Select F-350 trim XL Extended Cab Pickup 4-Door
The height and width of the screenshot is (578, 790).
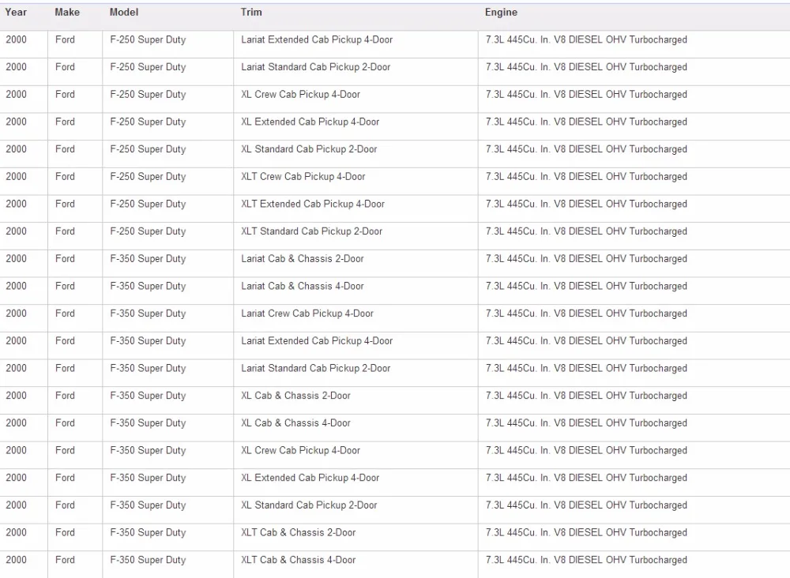click(310, 478)
